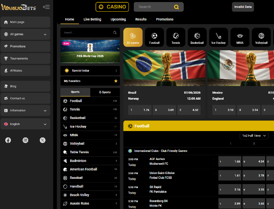Click the WanejoBets logo

(19, 7)
